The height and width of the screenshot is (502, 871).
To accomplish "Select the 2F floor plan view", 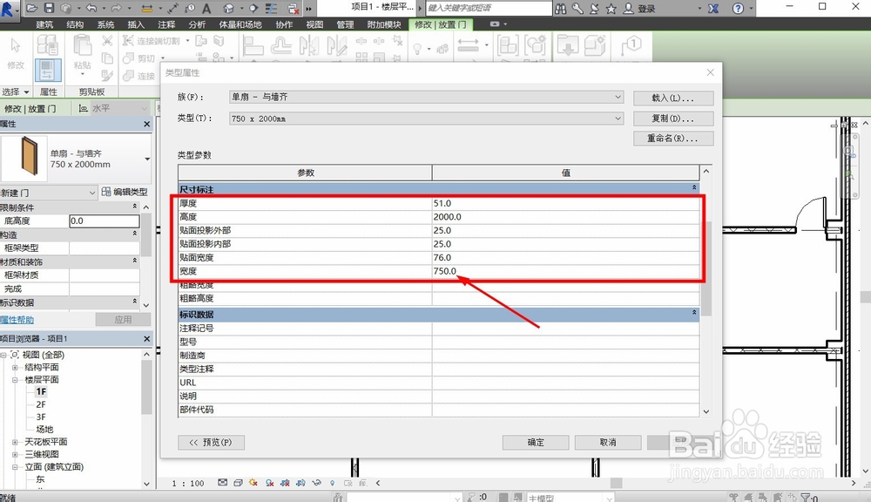I will point(41,404).
